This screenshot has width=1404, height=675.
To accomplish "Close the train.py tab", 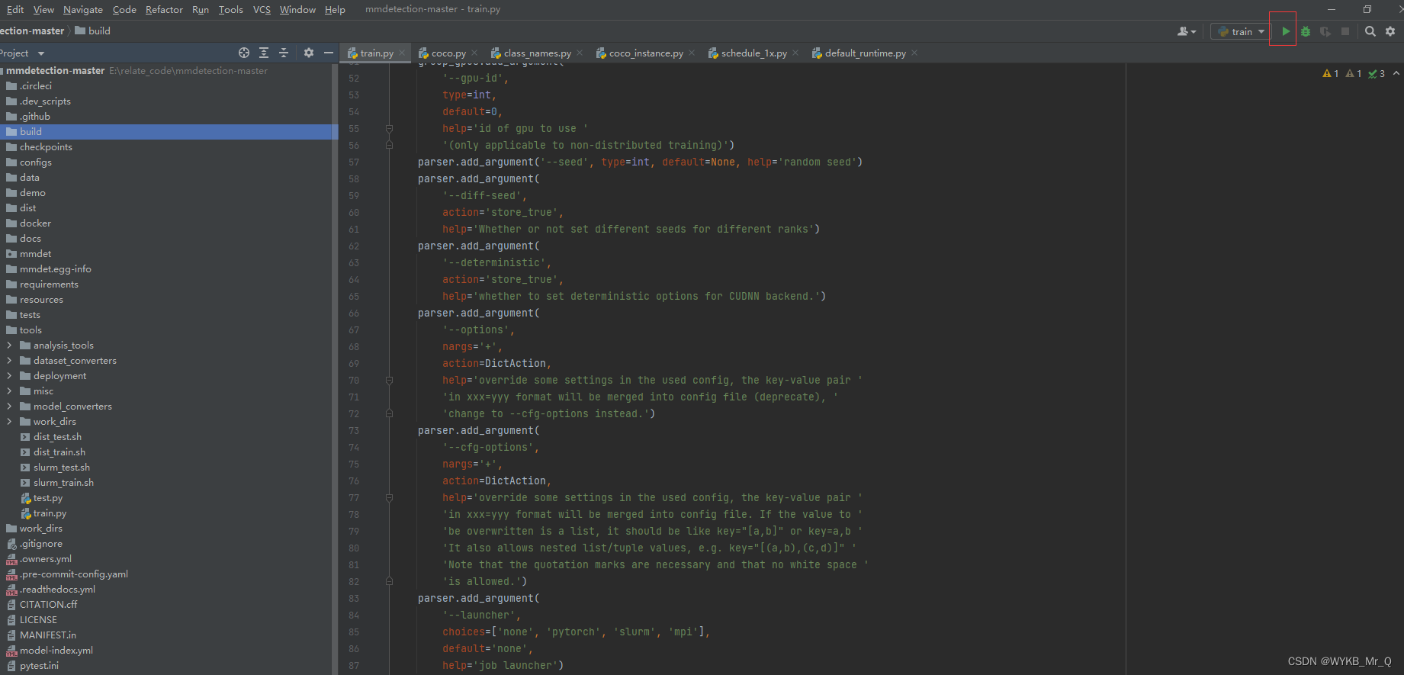I will [x=402, y=53].
